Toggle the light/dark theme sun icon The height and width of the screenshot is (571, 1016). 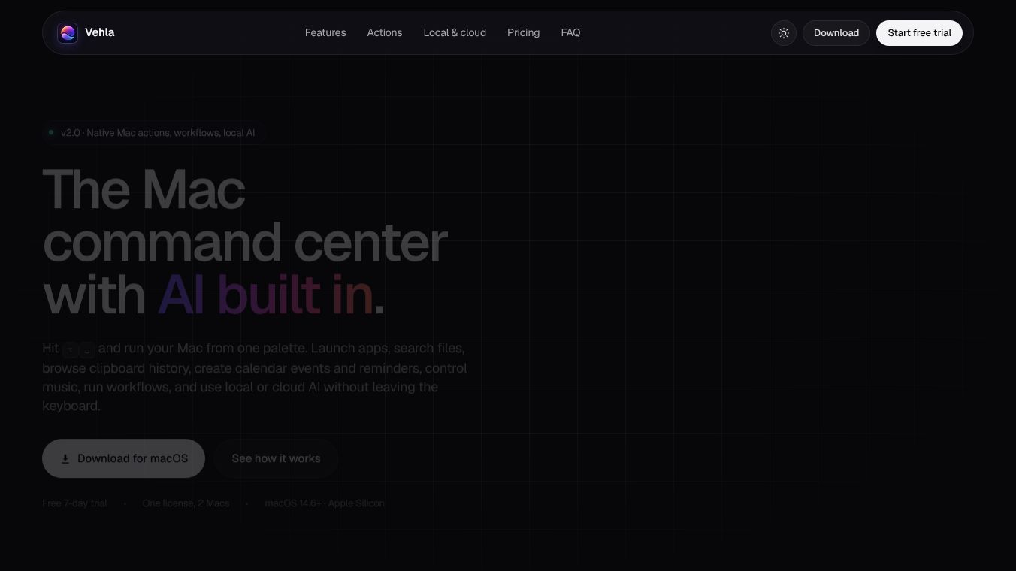(x=784, y=33)
